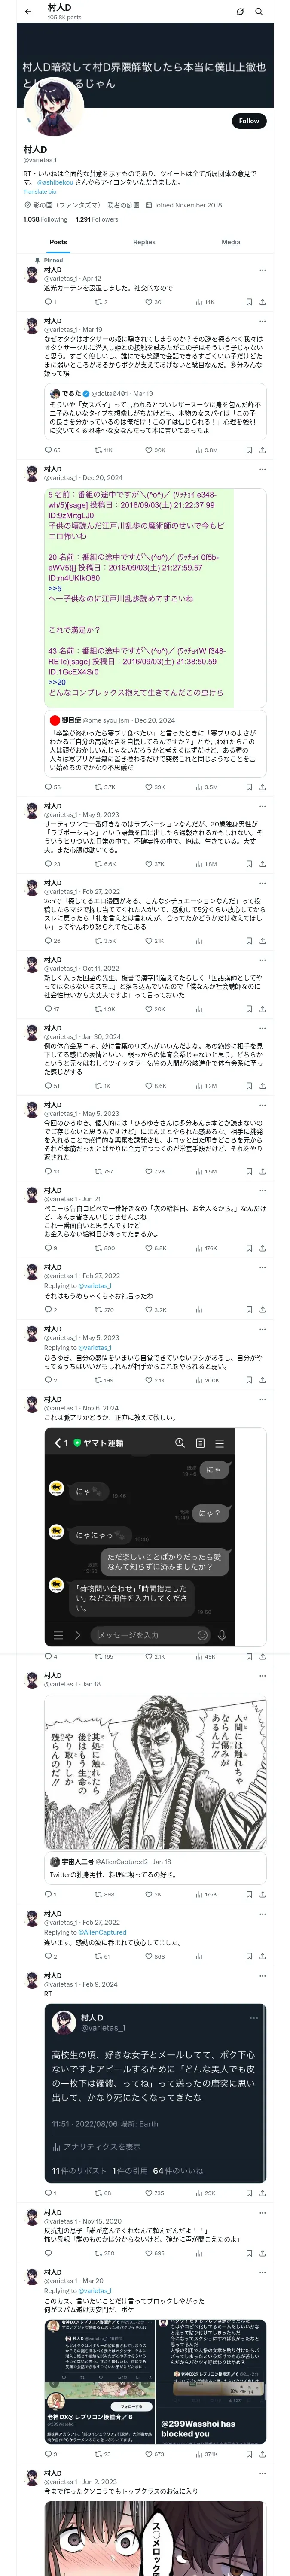Reply to the pinned Apr 12 post
This screenshot has height=2576, width=290.
(x=48, y=302)
